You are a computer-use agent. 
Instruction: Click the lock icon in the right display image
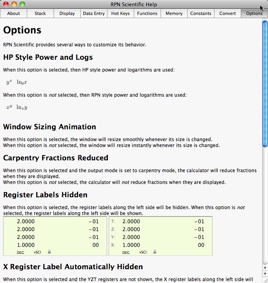[155, 252]
